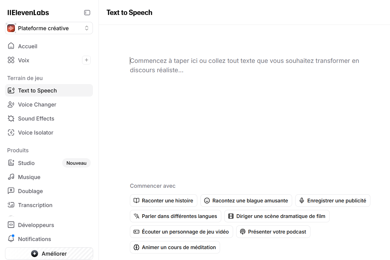Collapse the sidebar with the panel toggle

pos(87,12)
